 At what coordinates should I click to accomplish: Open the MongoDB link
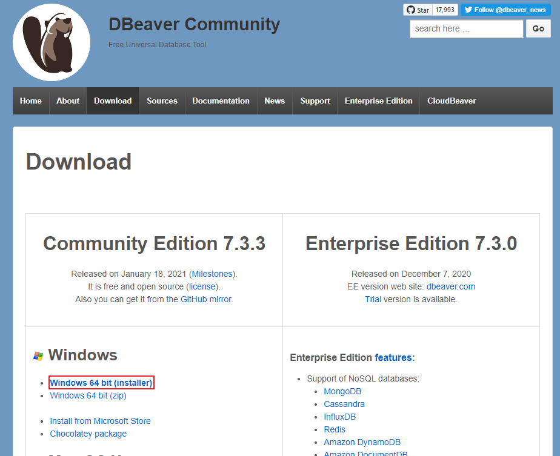tap(342, 391)
